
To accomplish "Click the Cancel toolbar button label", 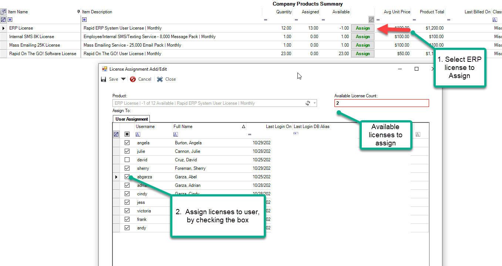I will tap(145, 79).
